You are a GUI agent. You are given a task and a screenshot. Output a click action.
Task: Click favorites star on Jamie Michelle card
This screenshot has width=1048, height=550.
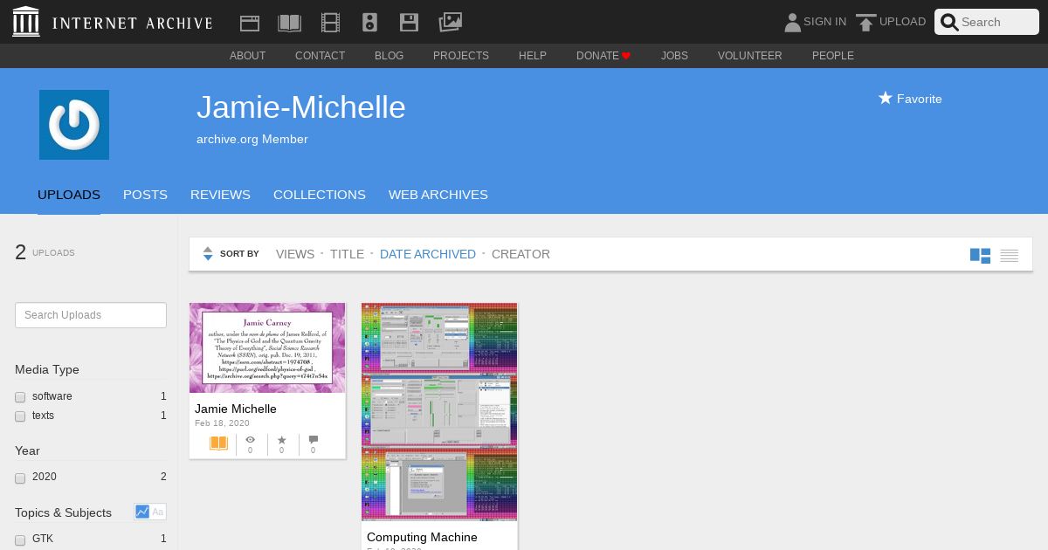281,440
